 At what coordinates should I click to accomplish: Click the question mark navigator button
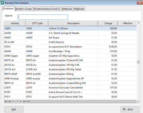pyautogui.click(x=17, y=101)
